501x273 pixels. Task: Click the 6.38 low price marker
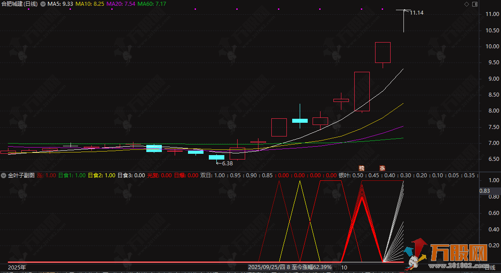tap(227, 164)
